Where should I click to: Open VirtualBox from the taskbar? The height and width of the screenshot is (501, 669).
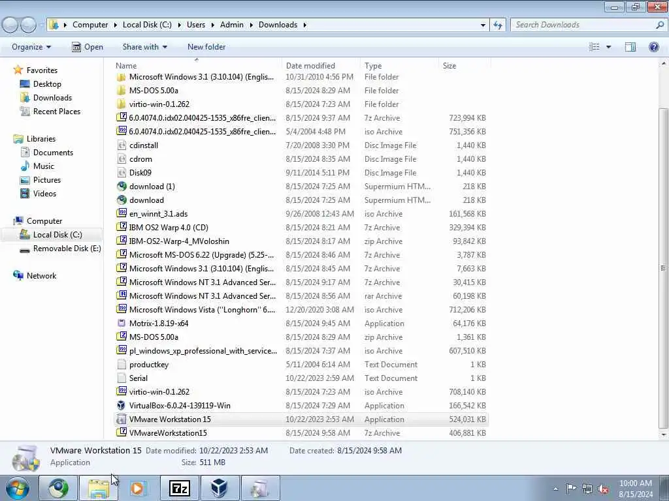(220, 488)
